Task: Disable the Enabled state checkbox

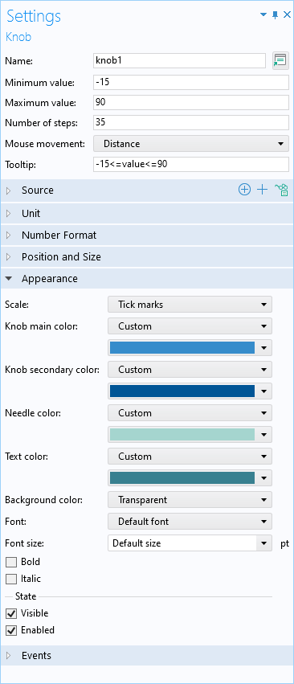Action: (11, 630)
